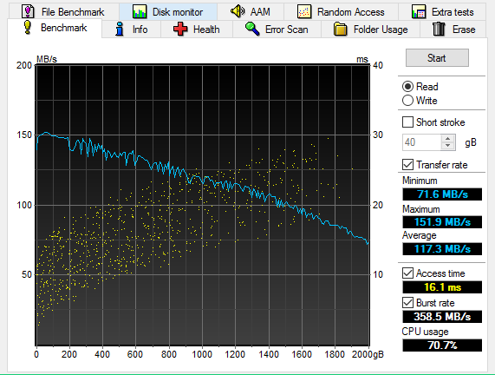Decrease short stroke size with down arrow
Image resolution: width=495 pixels, height=375 pixels.
pos(447,146)
